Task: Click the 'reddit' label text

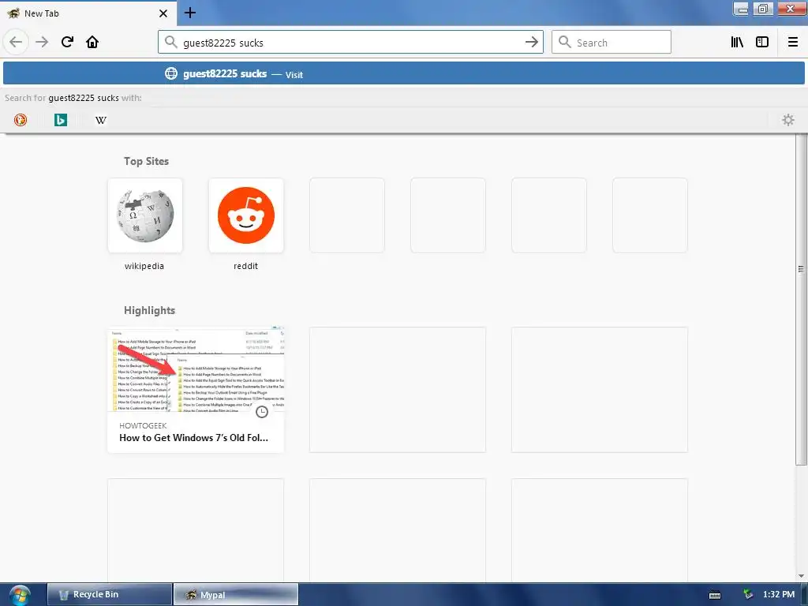Action: coord(246,266)
